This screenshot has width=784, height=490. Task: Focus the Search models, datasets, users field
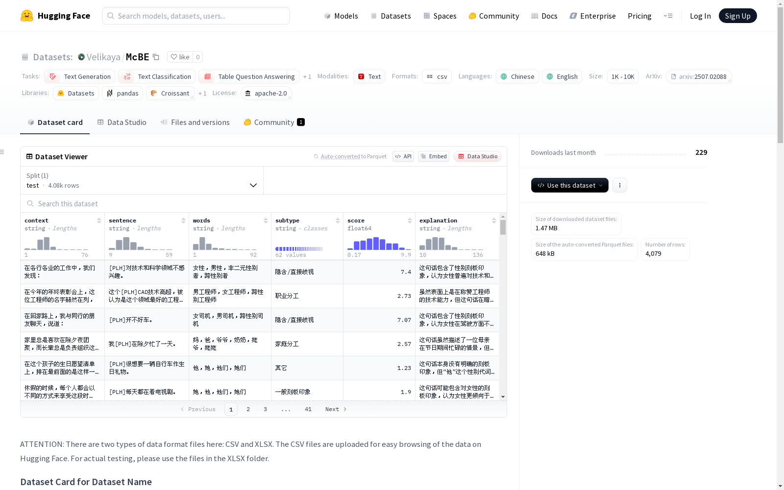pyautogui.click(x=196, y=16)
